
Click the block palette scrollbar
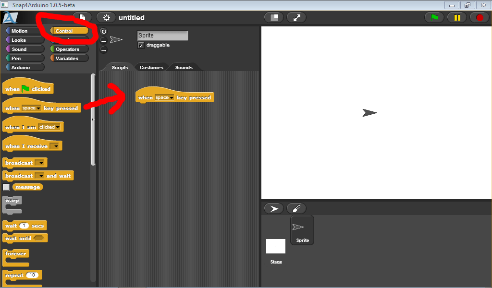coord(93,119)
